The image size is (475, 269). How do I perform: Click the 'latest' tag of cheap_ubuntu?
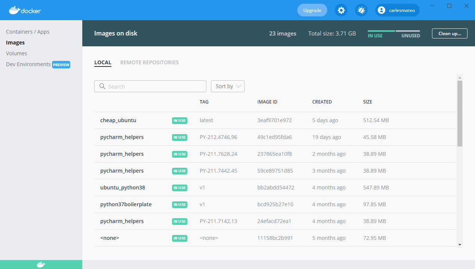pos(206,120)
